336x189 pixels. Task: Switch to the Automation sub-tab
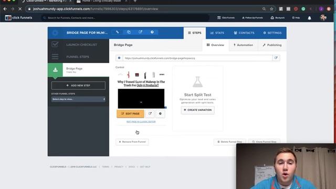point(243,45)
